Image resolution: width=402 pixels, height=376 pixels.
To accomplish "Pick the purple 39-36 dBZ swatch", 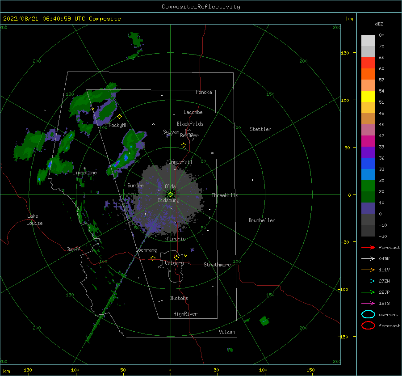I will (x=368, y=152).
